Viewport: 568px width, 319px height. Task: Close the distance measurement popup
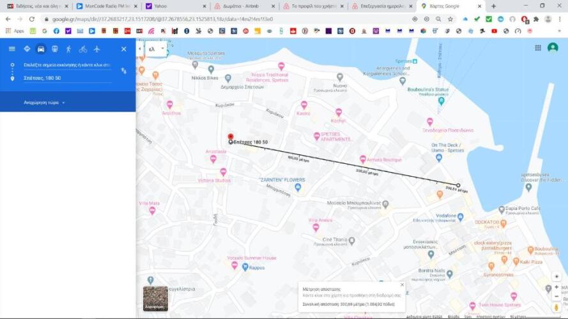click(x=402, y=285)
